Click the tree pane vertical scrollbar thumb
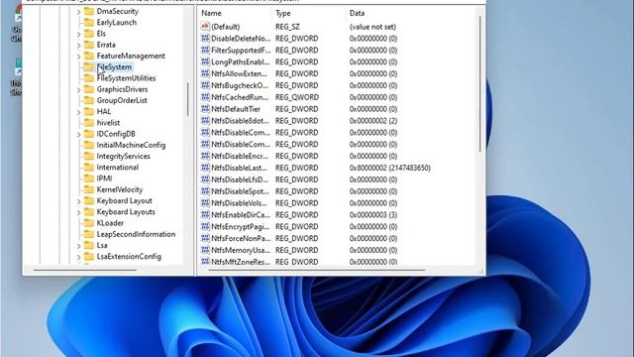Screen dimensions: 634x357 pyautogui.click(x=187, y=99)
